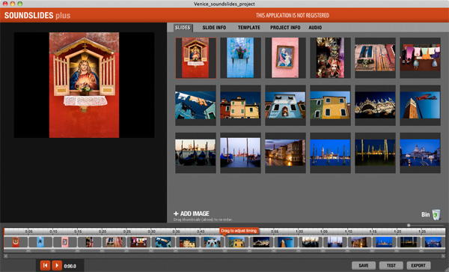Select the pink wall Madonna picture thumbnail

[285, 58]
